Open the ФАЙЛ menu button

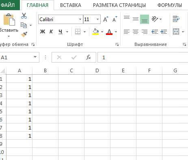(x=8, y=5)
